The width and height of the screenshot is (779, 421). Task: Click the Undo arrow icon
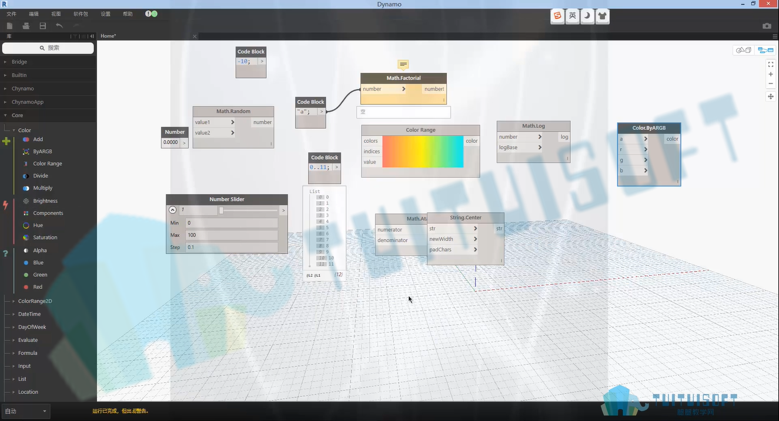59,26
